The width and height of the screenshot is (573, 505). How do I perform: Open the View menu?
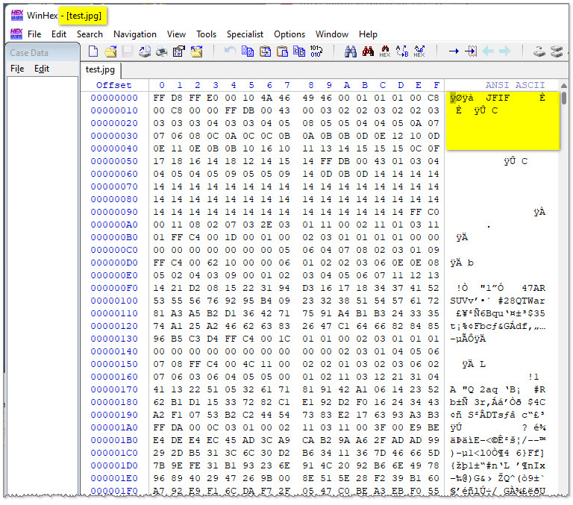tap(176, 34)
